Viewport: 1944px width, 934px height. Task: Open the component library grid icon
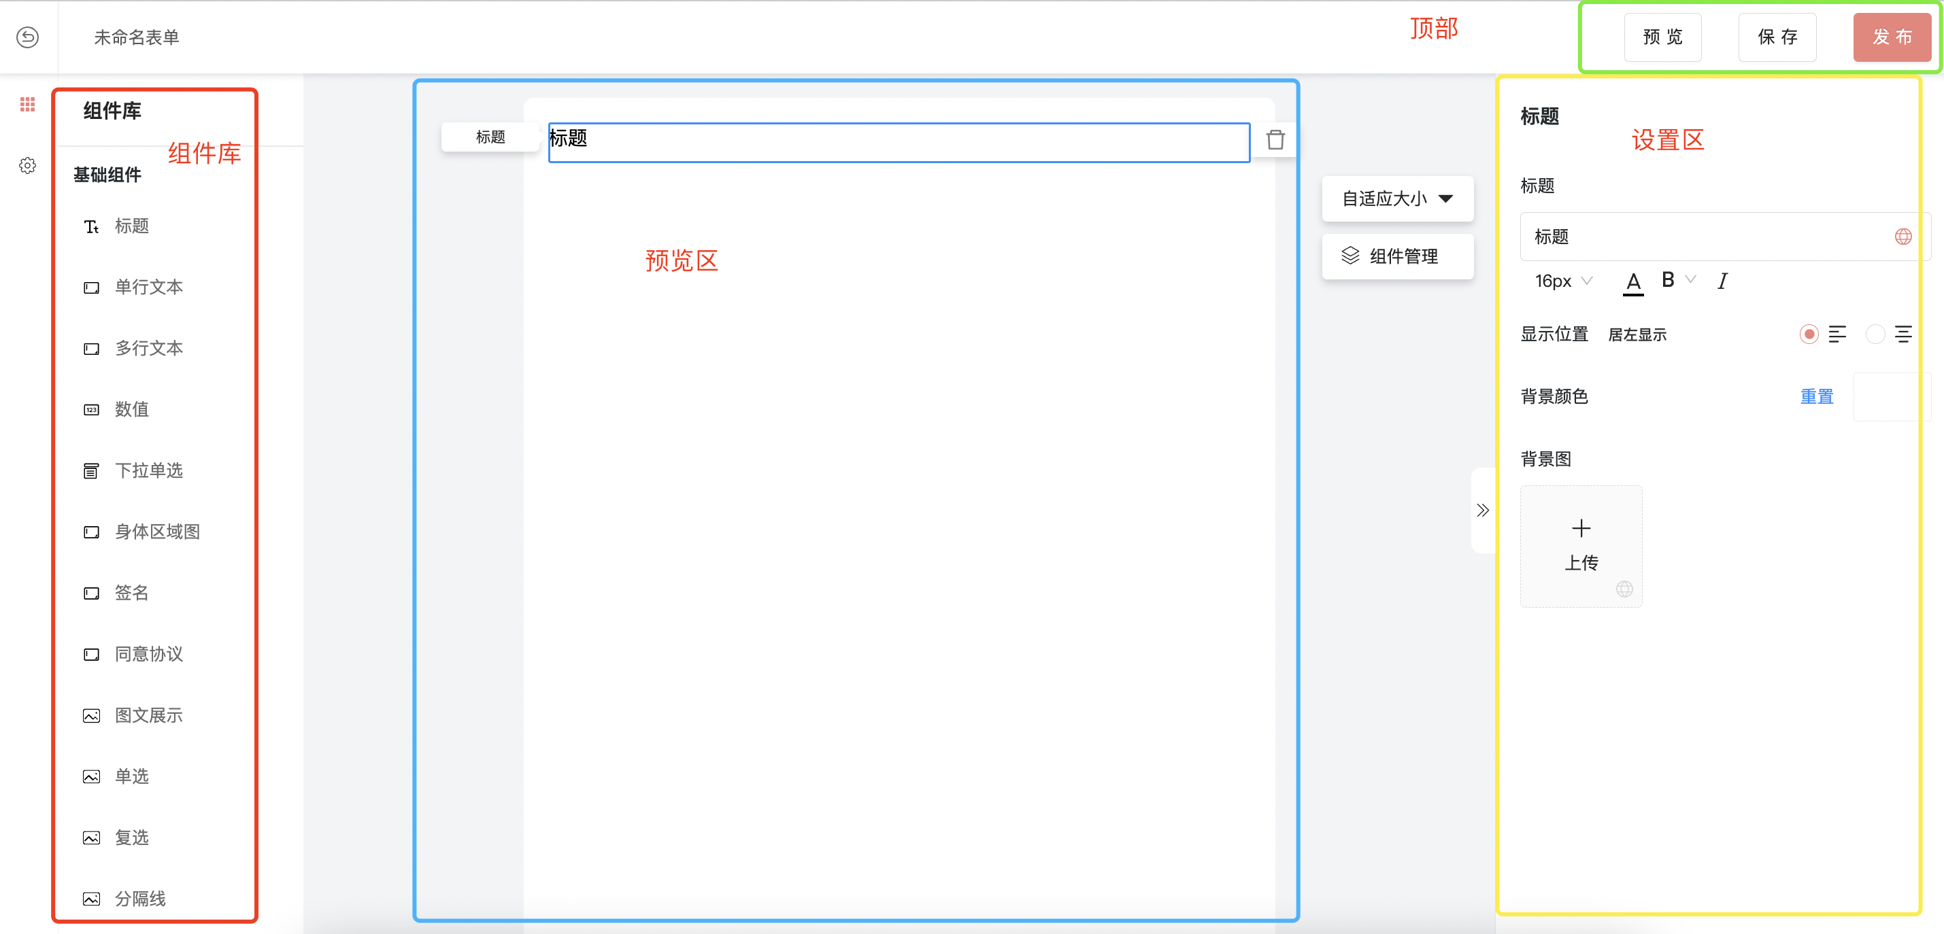pos(28,105)
